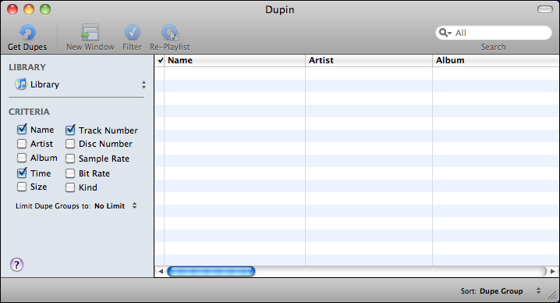Open the Library source popup menu
The height and width of the screenshot is (303, 560).
pos(80,84)
